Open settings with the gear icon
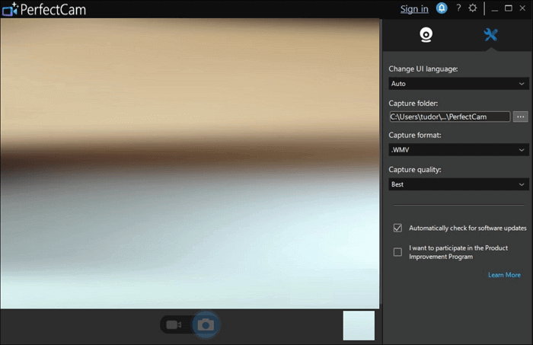533x345 pixels. pyautogui.click(x=473, y=8)
